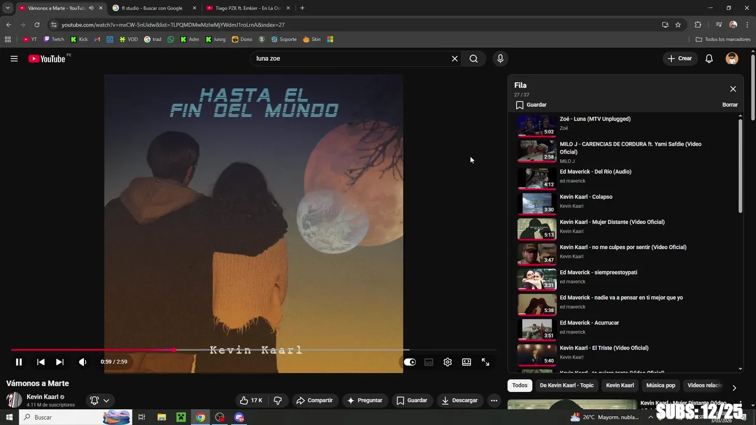The width and height of the screenshot is (756, 425).
Task: Open File Explorer from the taskbar
Action: coord(161,417)
